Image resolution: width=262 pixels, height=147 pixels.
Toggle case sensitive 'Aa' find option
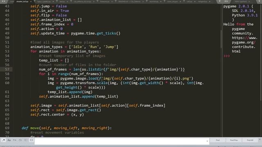9,140
